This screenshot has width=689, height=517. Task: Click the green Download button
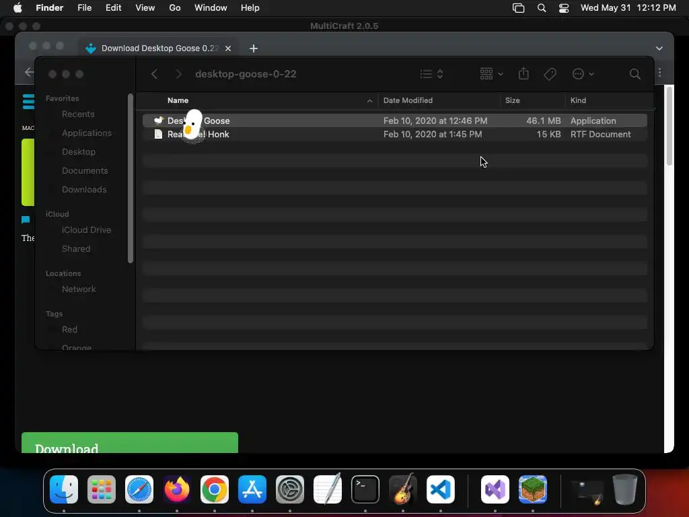pyautogui.click(x=130, y=443)
